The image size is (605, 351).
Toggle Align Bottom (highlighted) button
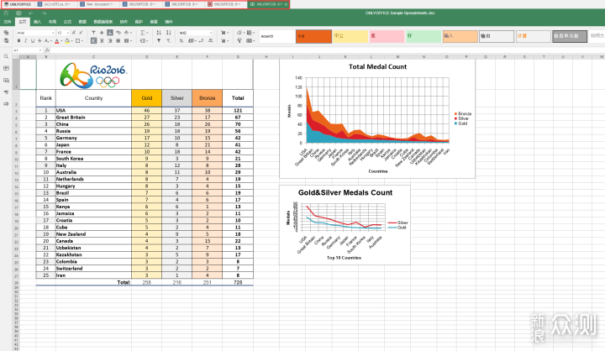(110, 33)
